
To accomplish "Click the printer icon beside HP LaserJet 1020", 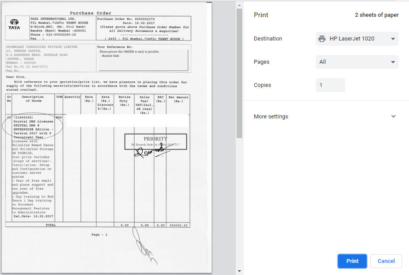I will click(322, 39).
